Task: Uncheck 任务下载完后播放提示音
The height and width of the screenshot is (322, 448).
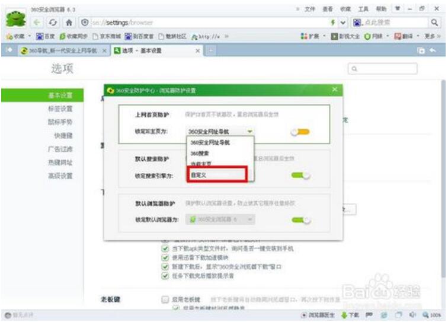Action: [x=165, y=276]
